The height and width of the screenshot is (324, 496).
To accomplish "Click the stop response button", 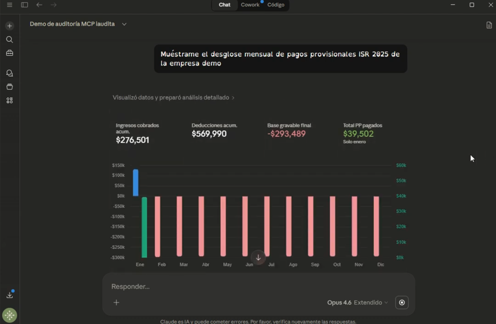I will pyautogui.click(x=402, y=303).
